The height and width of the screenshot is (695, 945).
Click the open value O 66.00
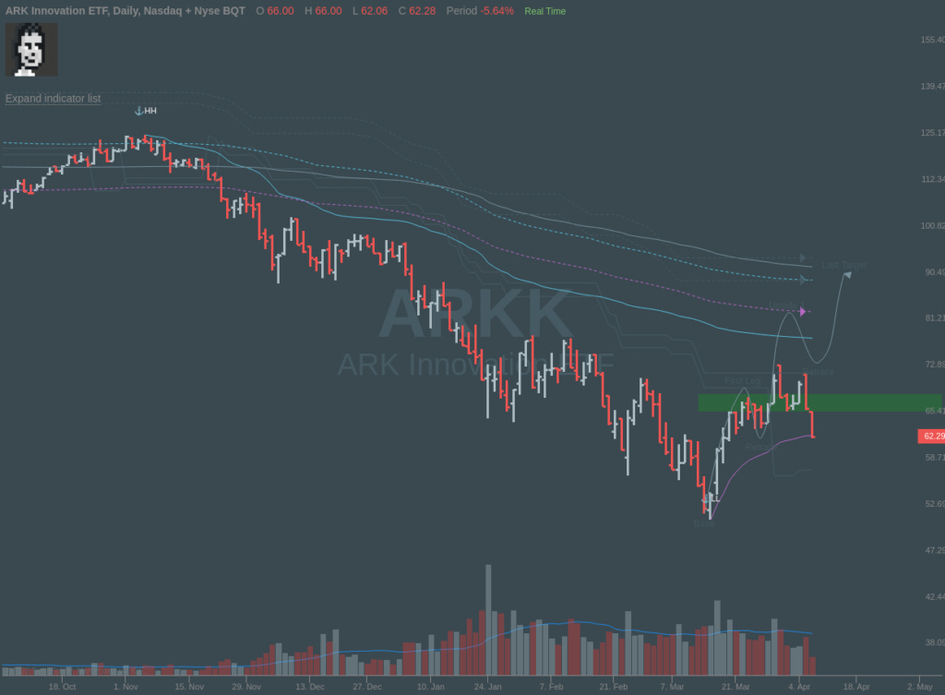click(275, 11)
